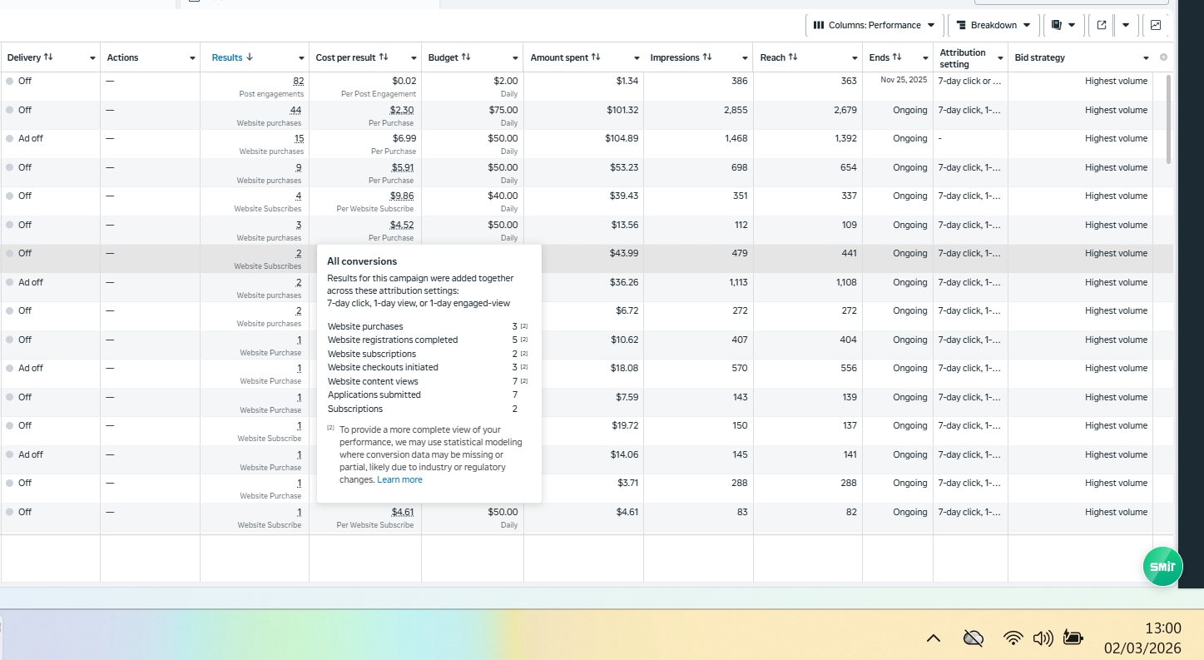Click the table's vertical scrollbar
The height and width of the screenshot is (660, 1204).
[1169, 119]
